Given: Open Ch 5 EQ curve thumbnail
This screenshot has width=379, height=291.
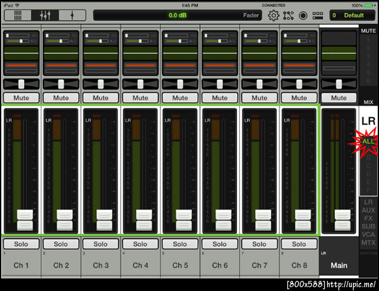Looking at the screenshot, I should [x=180, y=53].
